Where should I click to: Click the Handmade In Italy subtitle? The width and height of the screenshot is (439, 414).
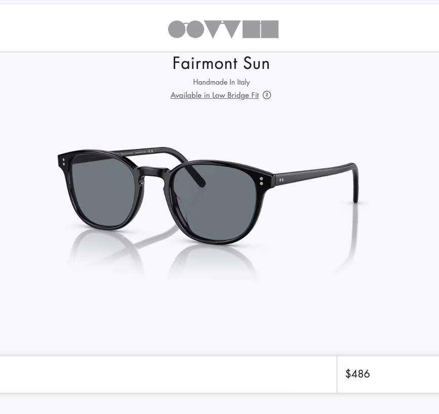(x=221, y=82)
